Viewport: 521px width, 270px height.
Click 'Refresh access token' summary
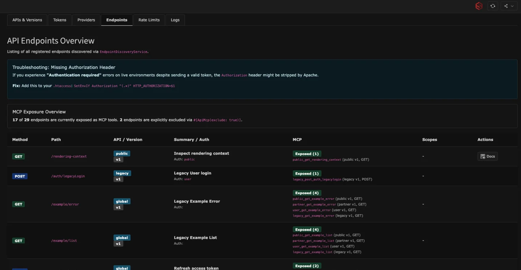click(196, 268)
